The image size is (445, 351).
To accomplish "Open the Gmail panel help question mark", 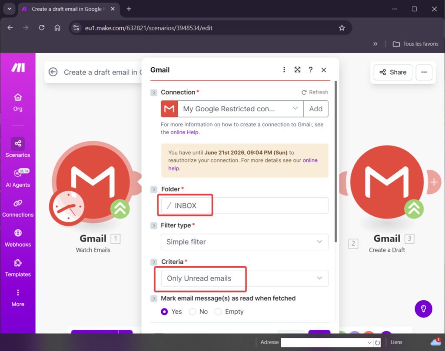I will coord(310,70).
